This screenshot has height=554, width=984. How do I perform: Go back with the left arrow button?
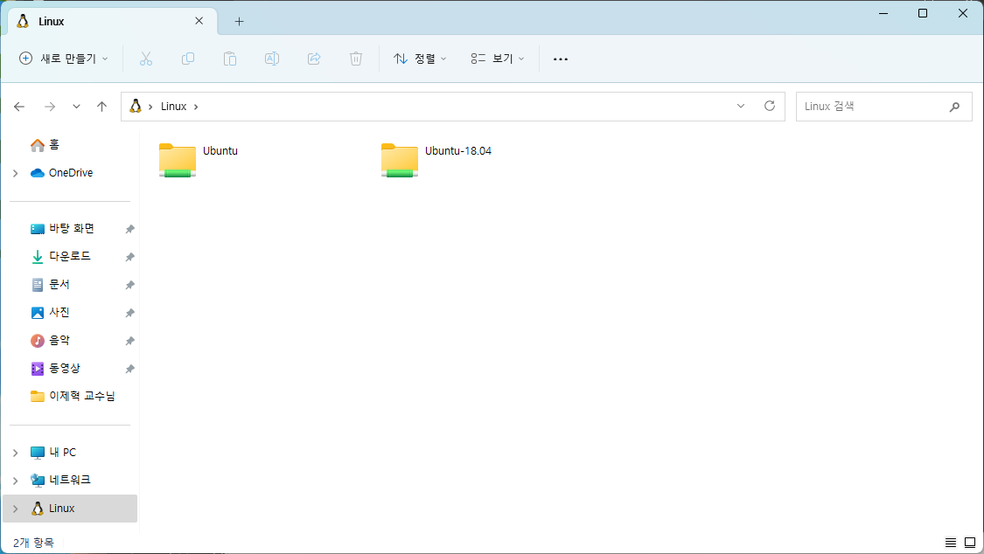(19, 107)
